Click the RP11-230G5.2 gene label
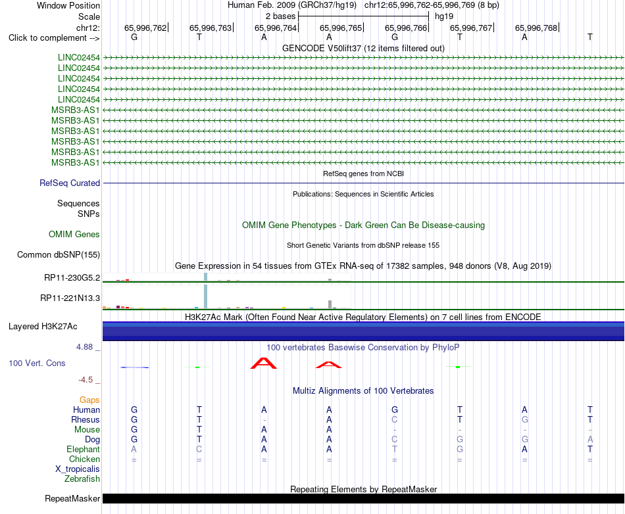This screenshot has width=625, height=514. pyautogui.click(x=72, y=277)
